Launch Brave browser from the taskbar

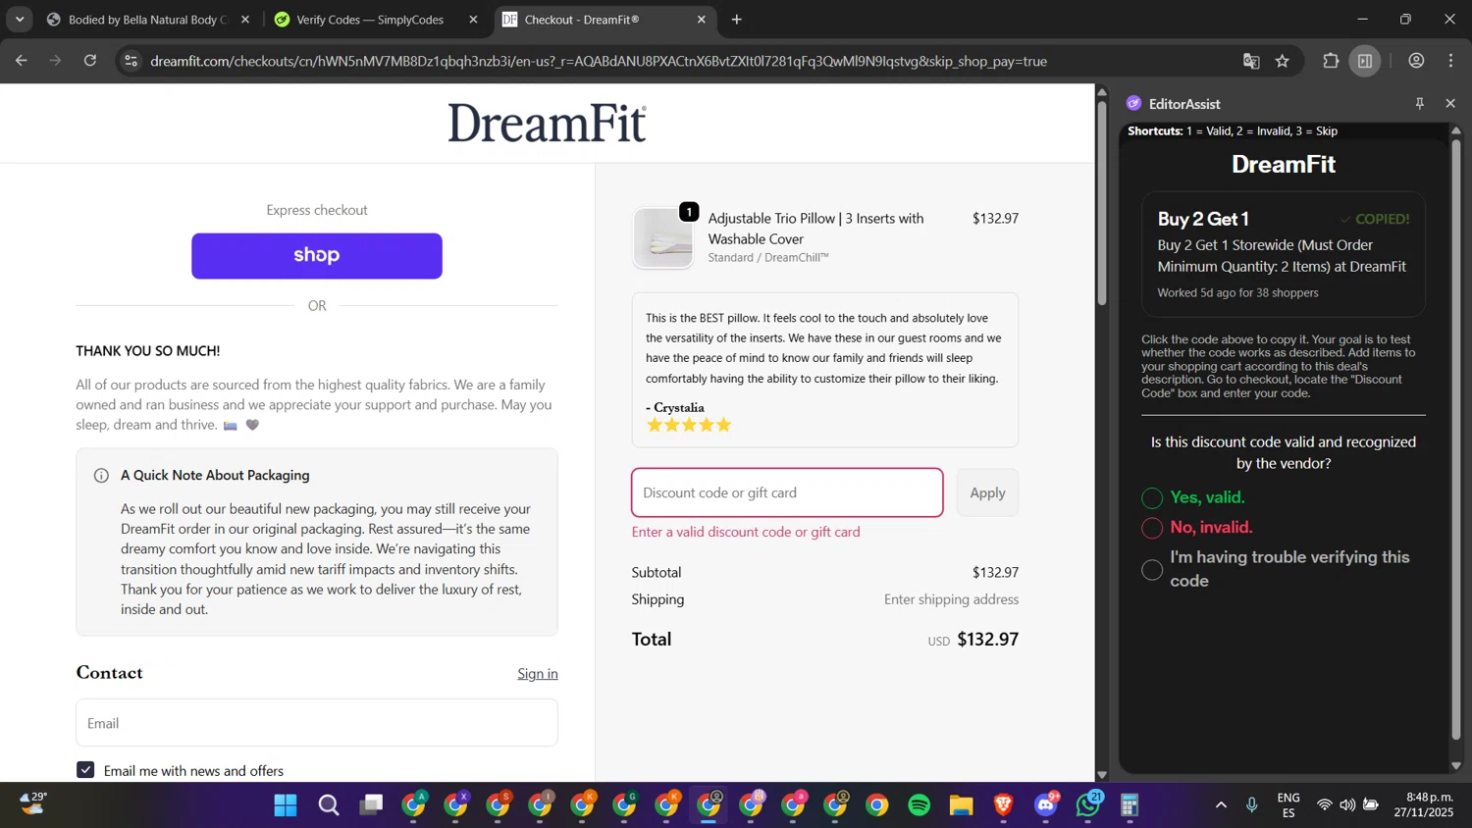[1003, 805]
